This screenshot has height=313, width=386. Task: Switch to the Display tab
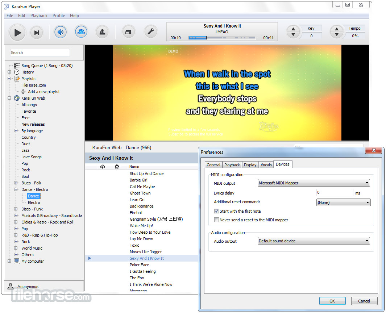250,165
